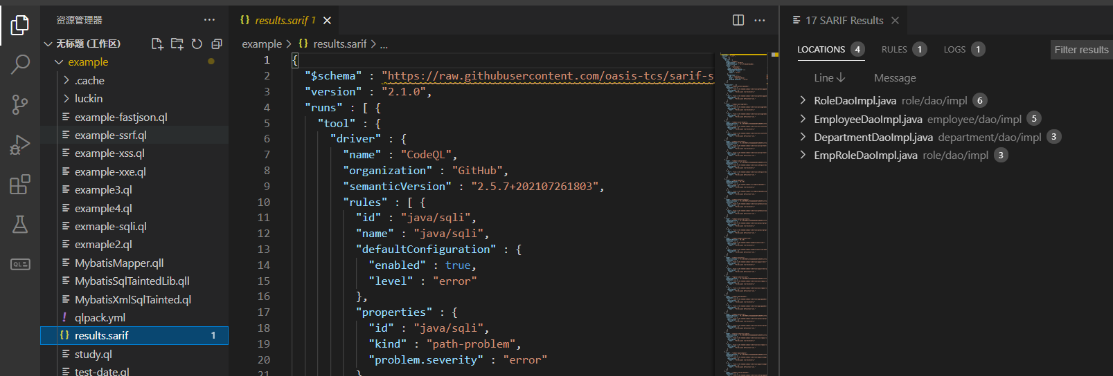Open example-xss.ql file
Viewport: 1113px width, 376px height.
(109, 153)
